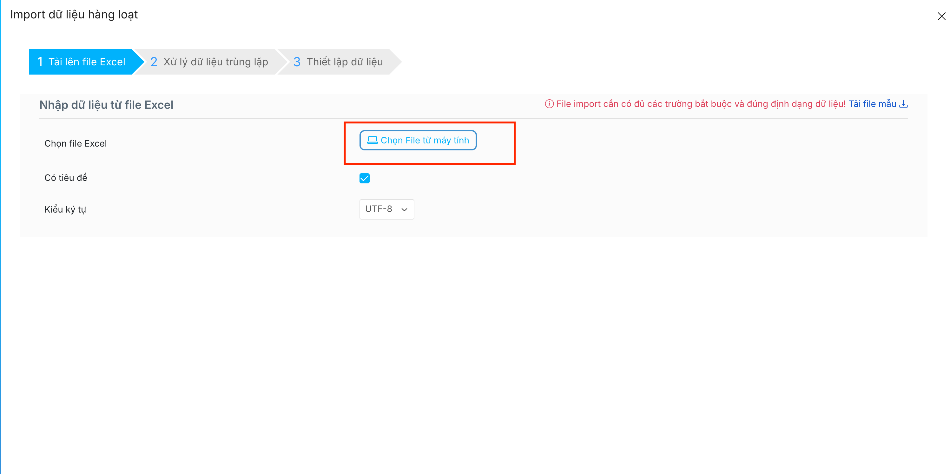
Task: Click the red info circle icon
Action: (549, 104)
